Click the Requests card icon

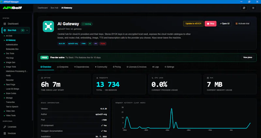[x=97, y=78]
